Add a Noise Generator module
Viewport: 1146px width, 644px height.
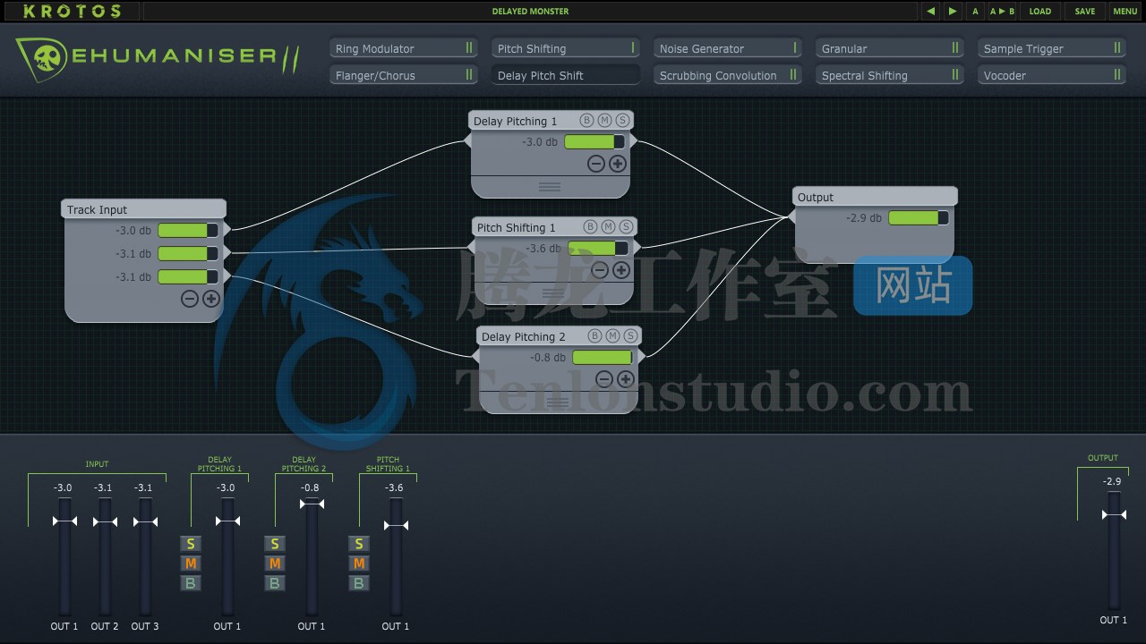(728, 48)
